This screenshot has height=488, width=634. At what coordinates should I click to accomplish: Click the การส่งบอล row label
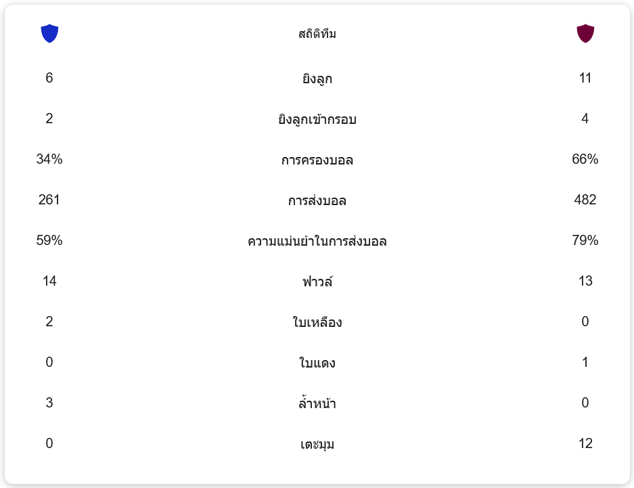tap(317, 201)
